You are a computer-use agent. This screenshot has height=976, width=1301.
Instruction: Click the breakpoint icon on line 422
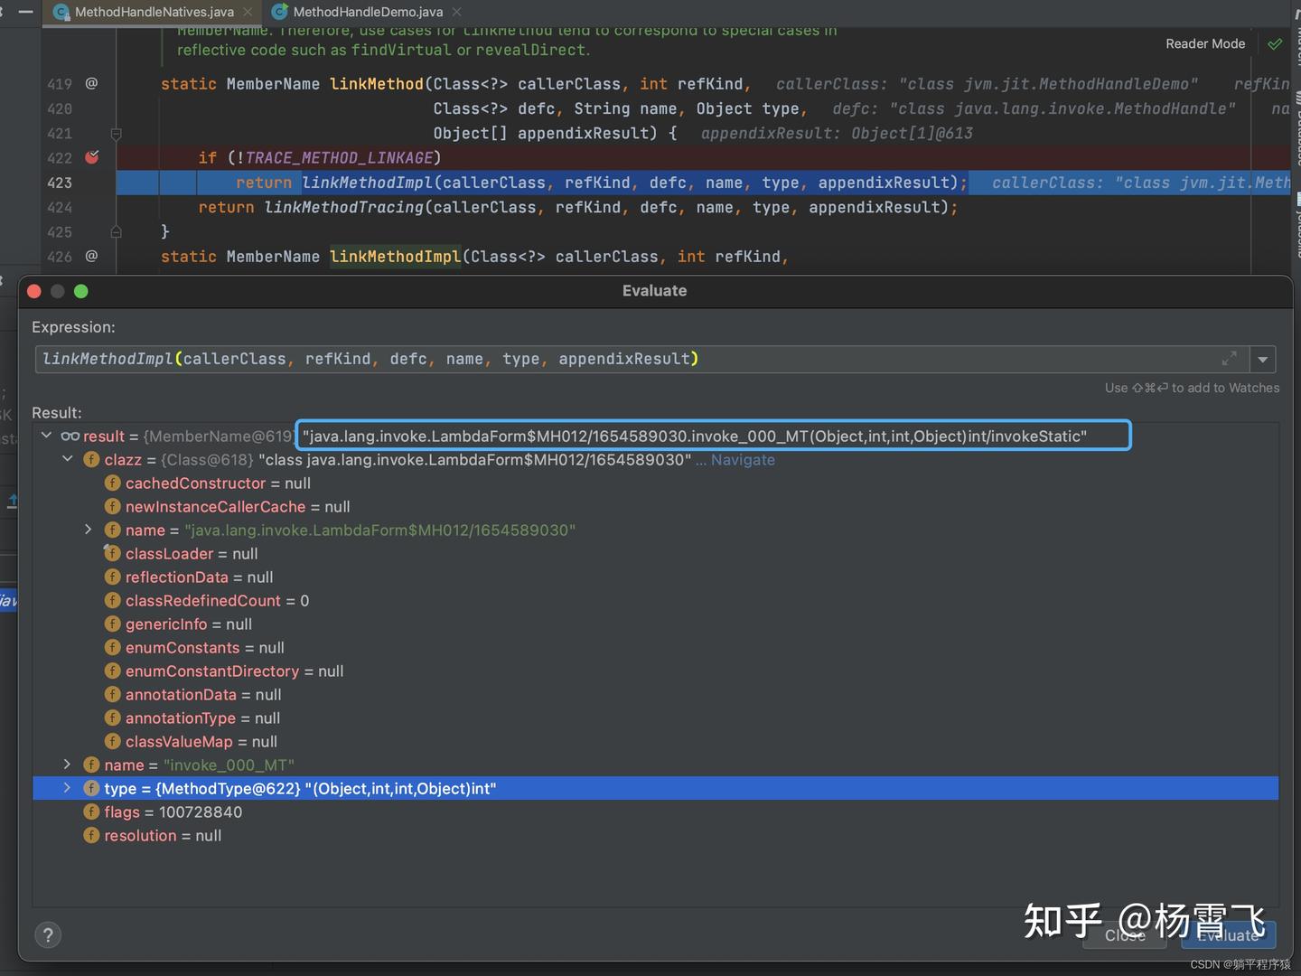(x=91, y=157)
